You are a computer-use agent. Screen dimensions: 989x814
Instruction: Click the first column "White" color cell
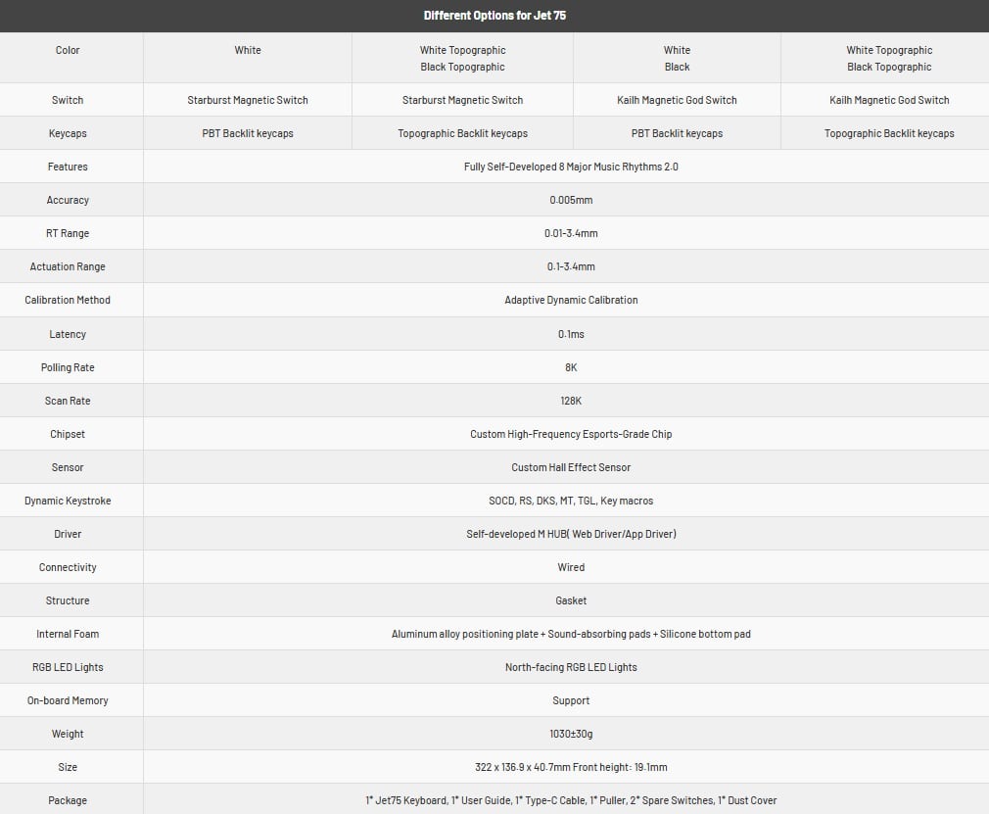248,50
